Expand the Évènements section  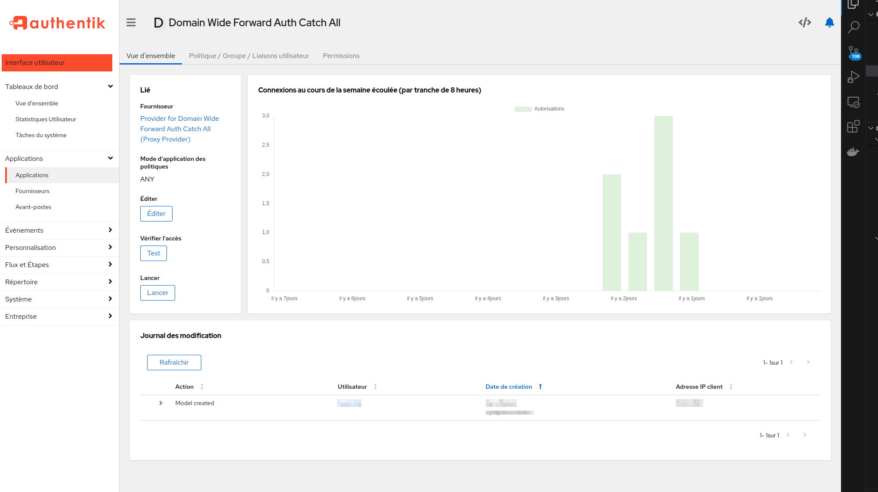(59, 230)
